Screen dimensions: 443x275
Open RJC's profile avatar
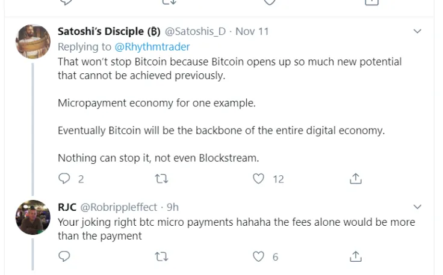[33, 217]
